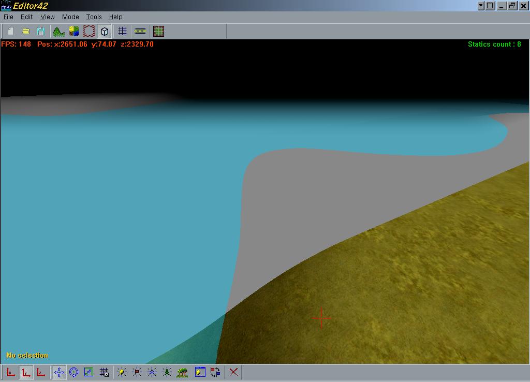The image size is (530, 382).
Task: Open the object properties window icon
Action: [200, 373]
